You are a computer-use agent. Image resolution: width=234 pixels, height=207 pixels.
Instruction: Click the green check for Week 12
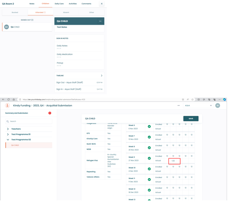coord(149,190)
